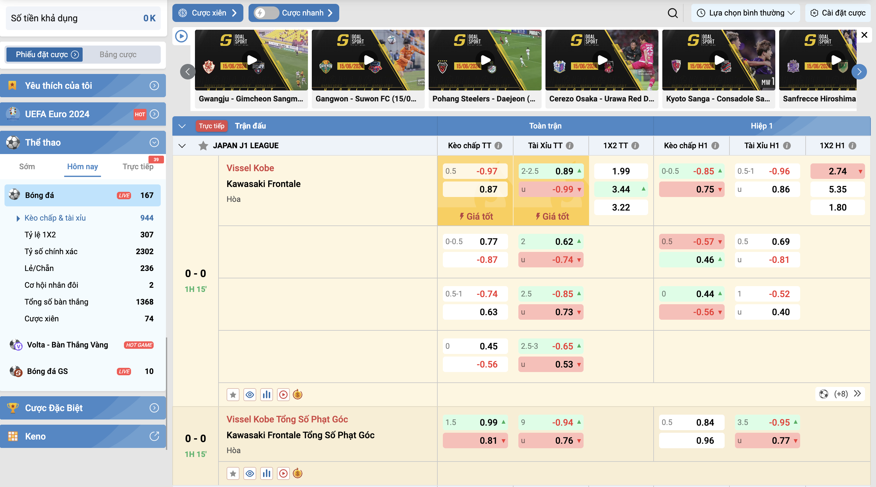Collapse the JAPAN J1 LEAGUE section
This screenshot has height=487, width=876.
[x=182, y=146]
